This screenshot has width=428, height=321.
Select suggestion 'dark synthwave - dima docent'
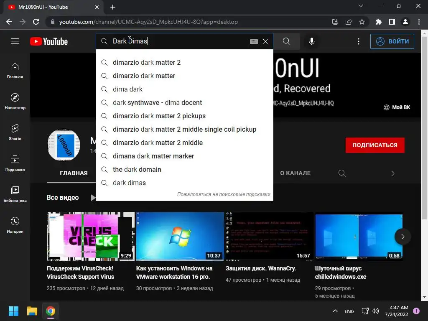184,103
